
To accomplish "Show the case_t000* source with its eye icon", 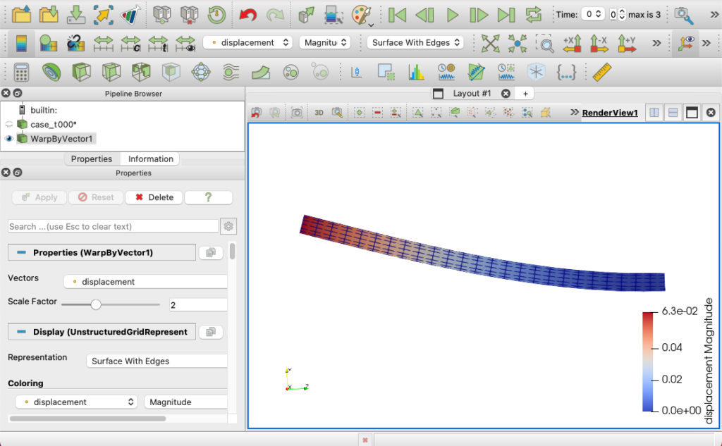I will pyautogui.click(x=8, y=124).
